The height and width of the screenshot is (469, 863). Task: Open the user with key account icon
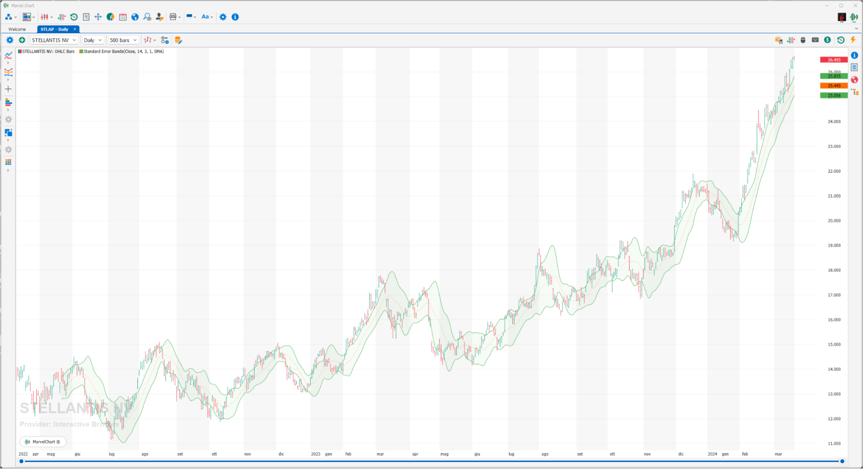coord(159,17)
